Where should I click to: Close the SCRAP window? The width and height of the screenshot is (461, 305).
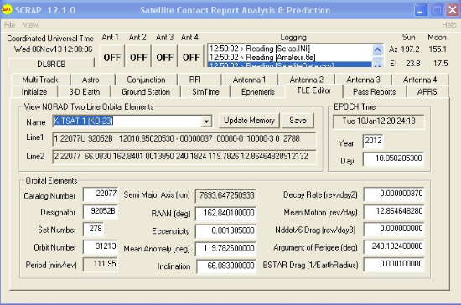coord(453,10)
